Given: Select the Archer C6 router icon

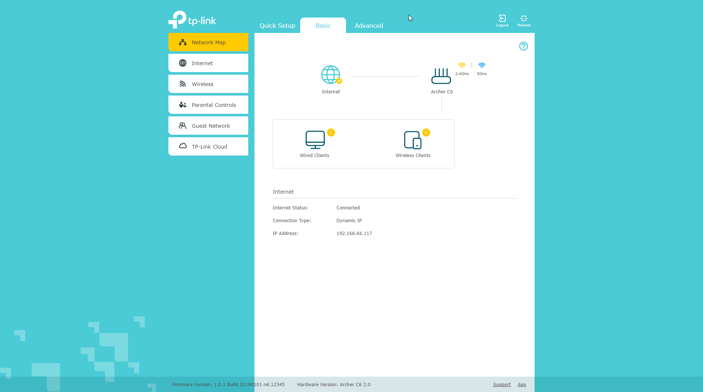Looking at the screenshot, I should (441, 76).
